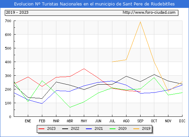Click the orange 2019 low point at NOV

[x=168, y=91]
